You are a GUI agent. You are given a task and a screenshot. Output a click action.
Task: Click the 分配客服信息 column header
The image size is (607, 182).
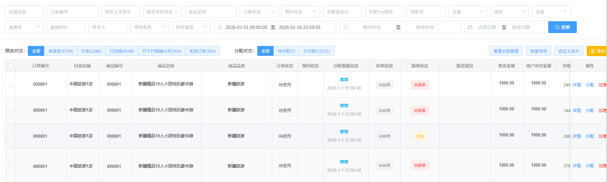pos(346,66)
